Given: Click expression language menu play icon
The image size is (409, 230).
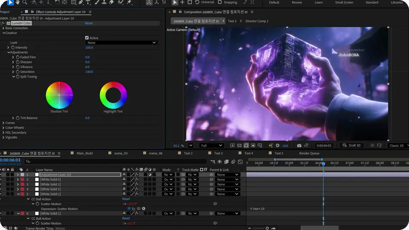Looking at the screenshot, I should point(144,209).
